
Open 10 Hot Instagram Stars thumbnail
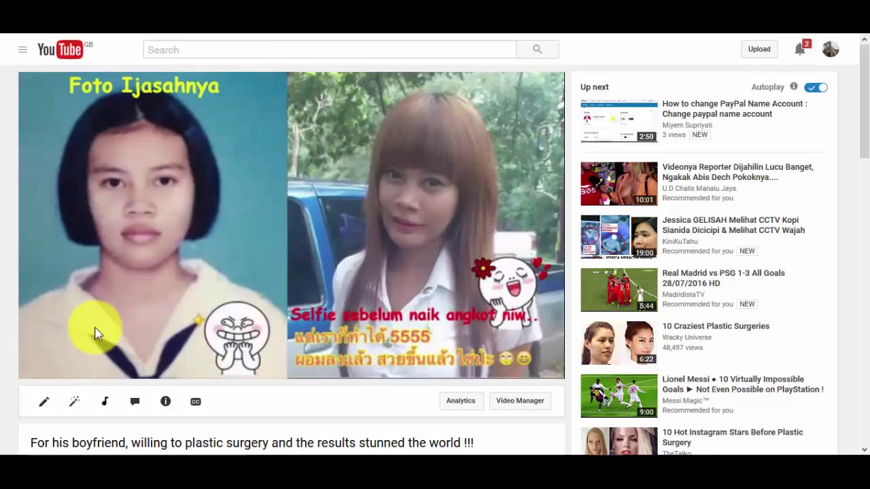[x=619, y=441]
